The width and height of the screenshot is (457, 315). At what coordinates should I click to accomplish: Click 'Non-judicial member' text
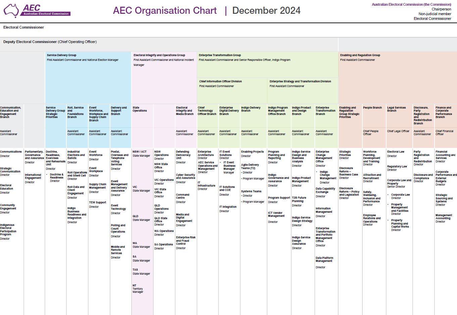[435, 14]
